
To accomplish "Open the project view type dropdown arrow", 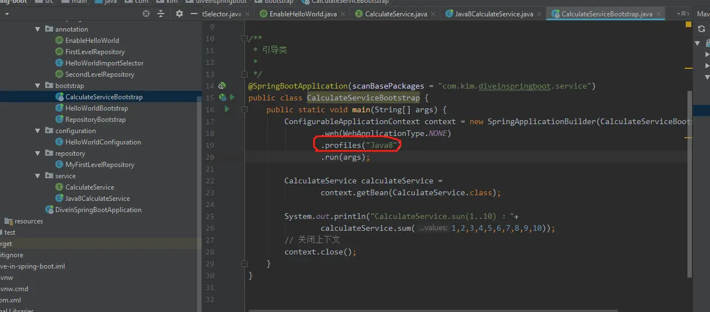I will [7, 14].
